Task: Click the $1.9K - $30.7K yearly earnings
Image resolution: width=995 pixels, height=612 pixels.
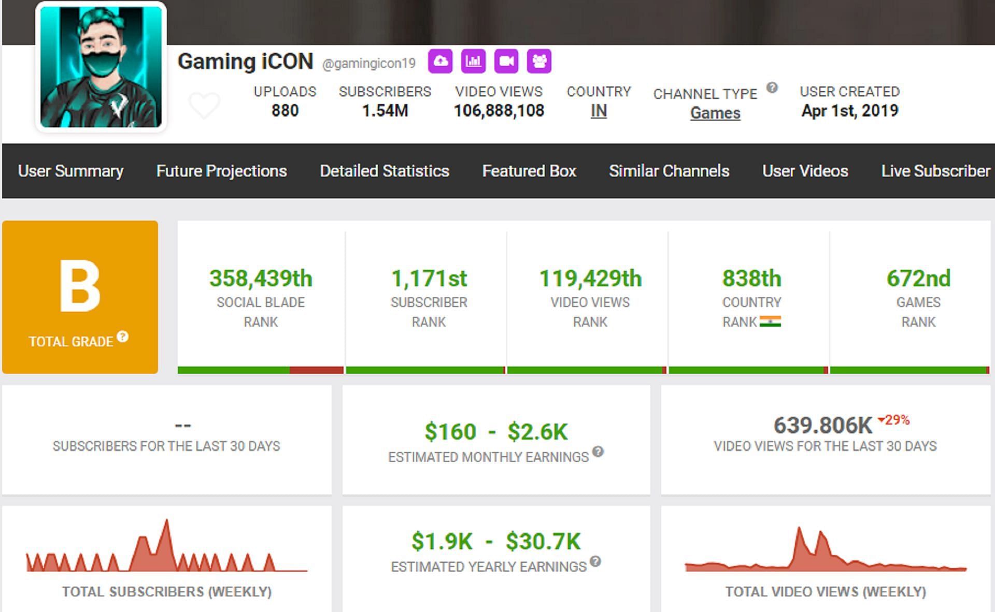Action: pos(496,542)
